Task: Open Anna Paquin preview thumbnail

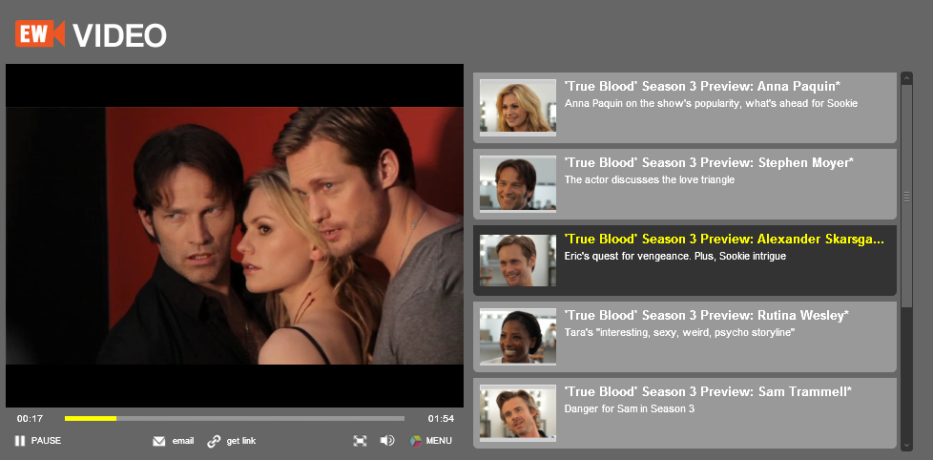Action: [518, 107]
